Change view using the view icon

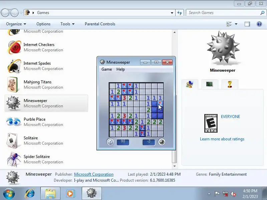229,24
